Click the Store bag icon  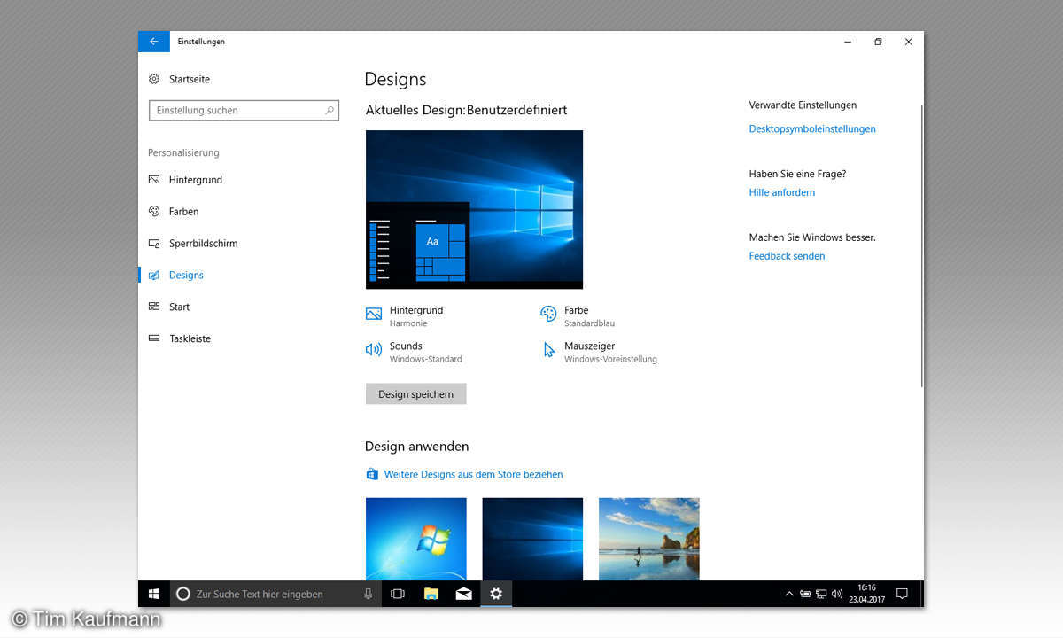coord(372,474)
